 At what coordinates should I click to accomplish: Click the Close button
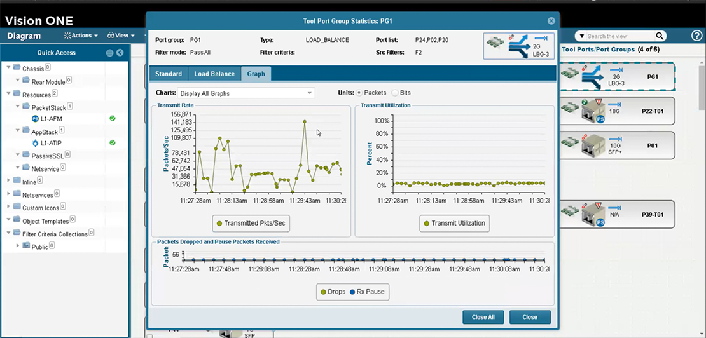coord(529,317)
